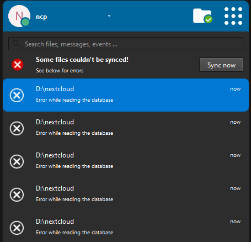Open the apps grid menu

coord(233,16)
